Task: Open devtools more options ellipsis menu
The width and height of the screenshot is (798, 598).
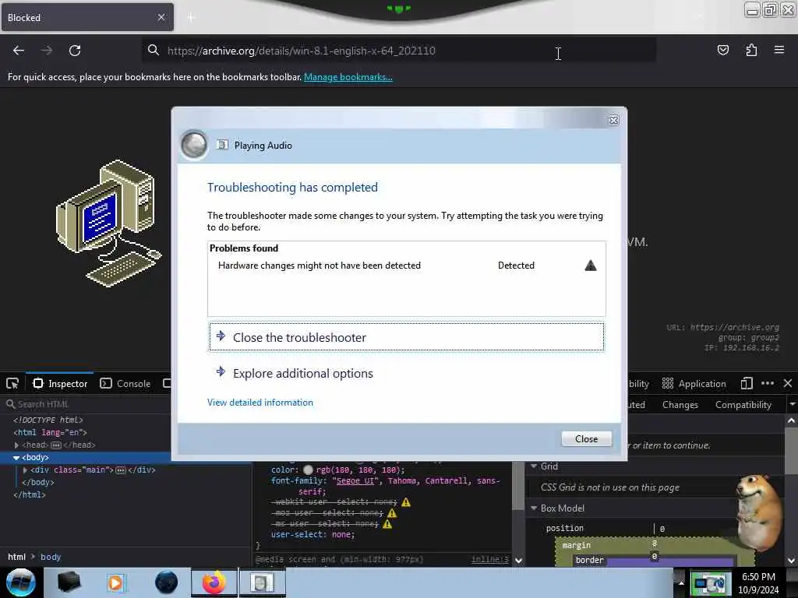Action: coord(768,383)
